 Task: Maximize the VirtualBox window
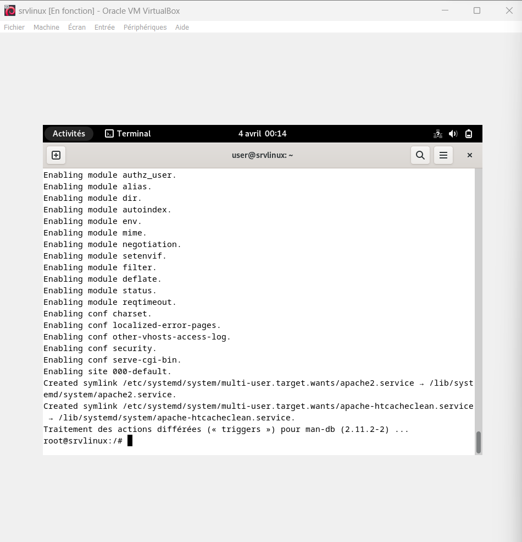(x=477, y=10)
